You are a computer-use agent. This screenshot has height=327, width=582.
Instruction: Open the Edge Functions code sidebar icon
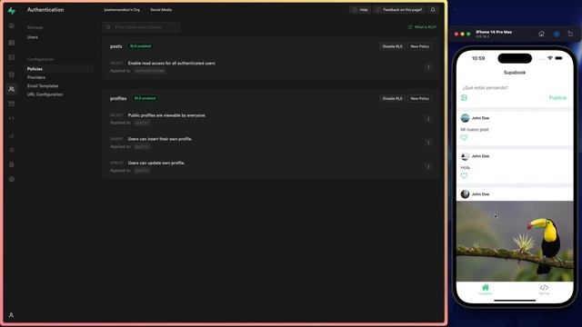tap(12, 118)
